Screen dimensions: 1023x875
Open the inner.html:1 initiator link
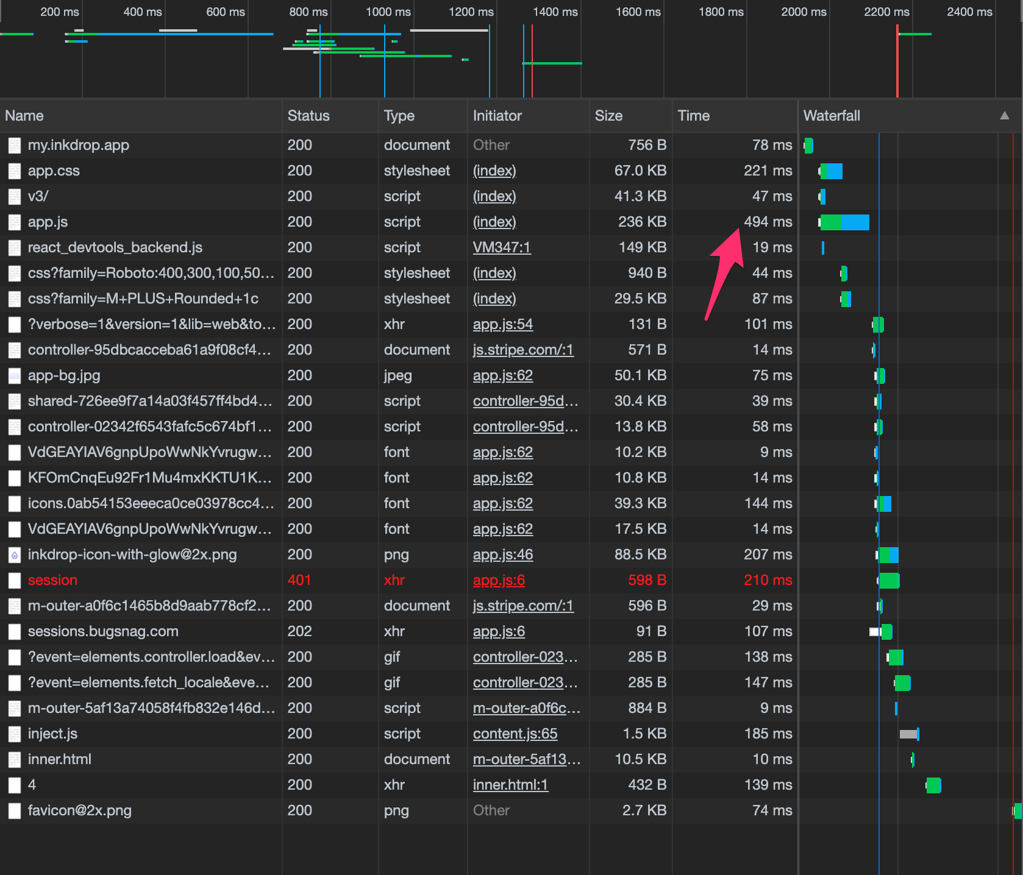click(x=510, y=785)
